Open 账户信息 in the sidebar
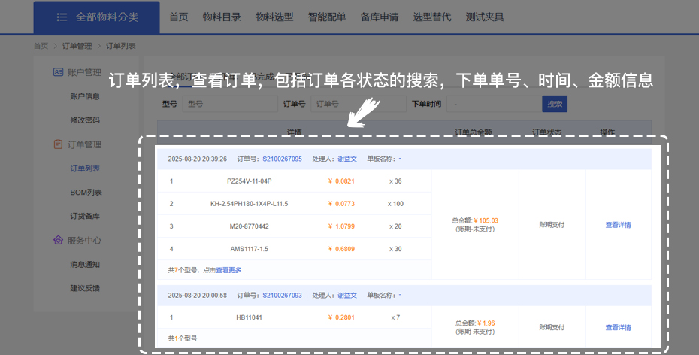Screen dimensions: 699x355 [x=85, y=96]
